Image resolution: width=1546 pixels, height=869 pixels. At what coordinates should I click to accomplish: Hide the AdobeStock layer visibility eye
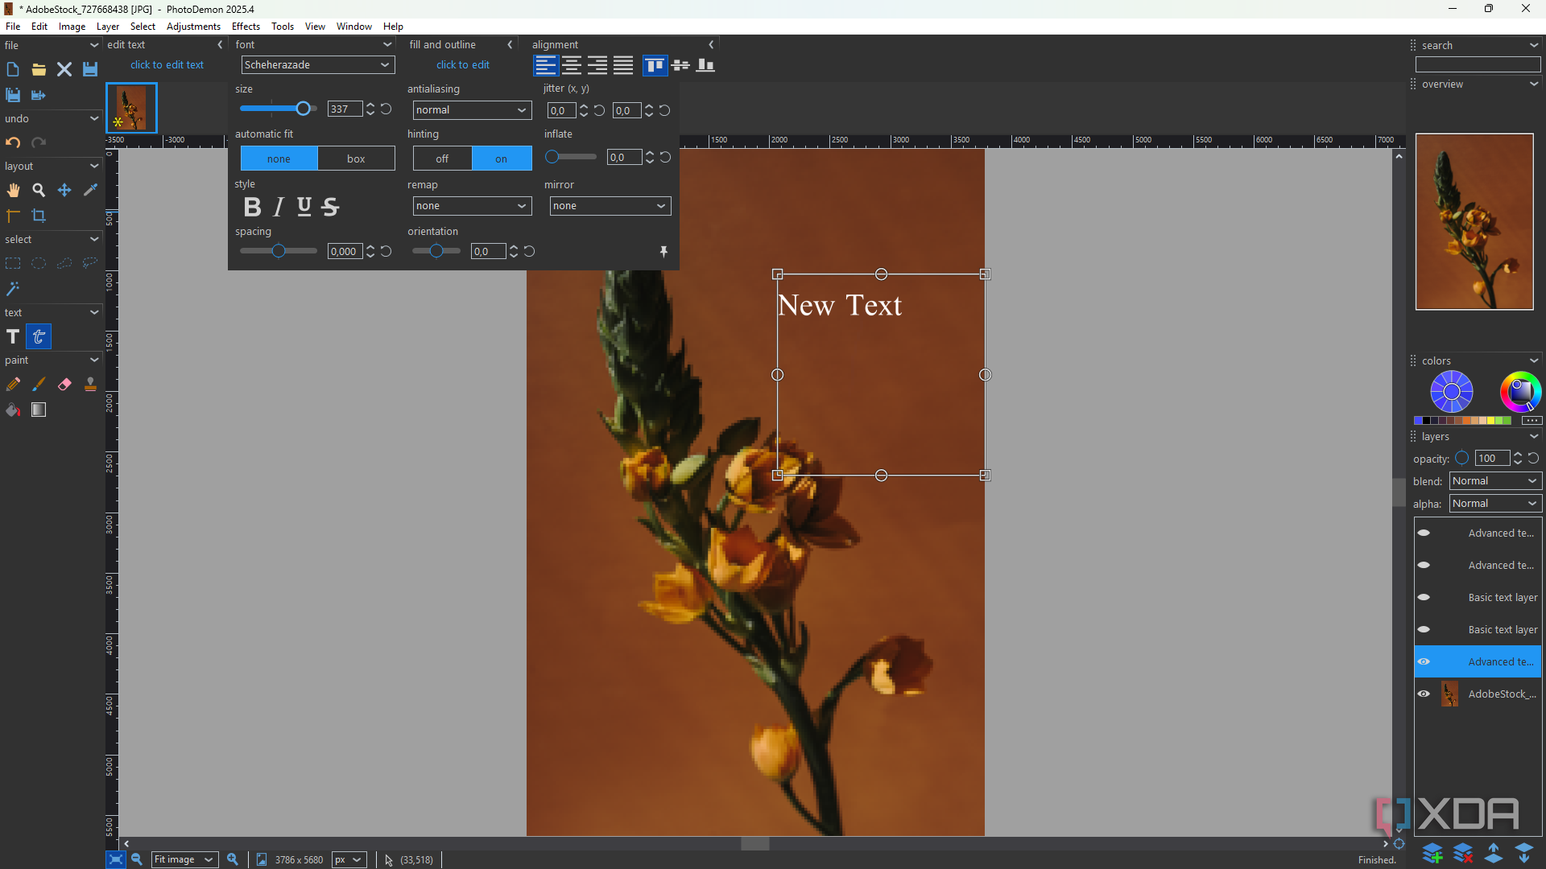pyautogui.click(x=1424, y=694)
